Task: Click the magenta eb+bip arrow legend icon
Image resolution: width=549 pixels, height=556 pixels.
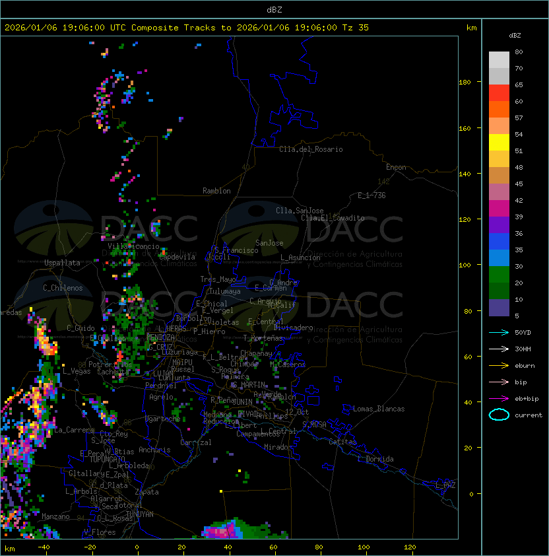Action: click(x=499, y=399)
